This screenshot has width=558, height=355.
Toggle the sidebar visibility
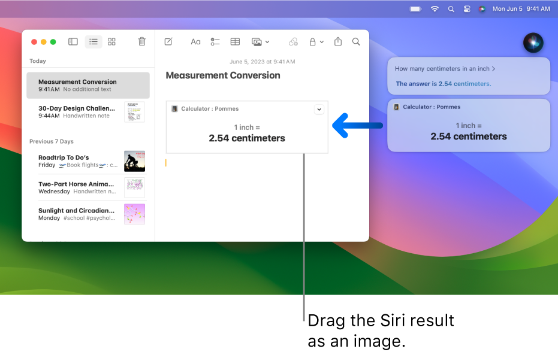(73, 42)
